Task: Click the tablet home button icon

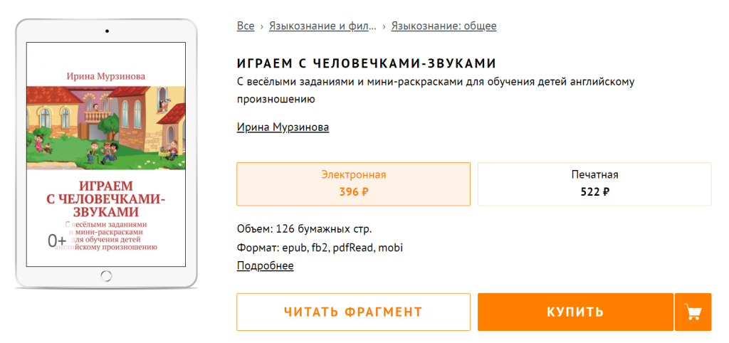Action: pos(106,275)
